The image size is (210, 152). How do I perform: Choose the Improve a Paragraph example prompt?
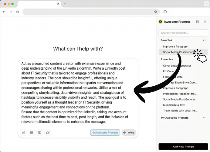pyautogui.click(x=176, y=88)
